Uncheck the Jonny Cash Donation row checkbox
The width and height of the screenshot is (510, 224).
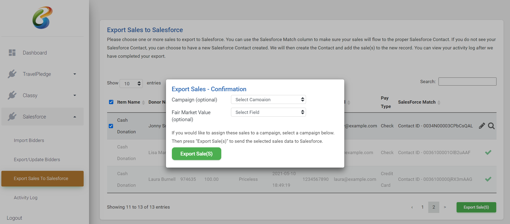111,126
